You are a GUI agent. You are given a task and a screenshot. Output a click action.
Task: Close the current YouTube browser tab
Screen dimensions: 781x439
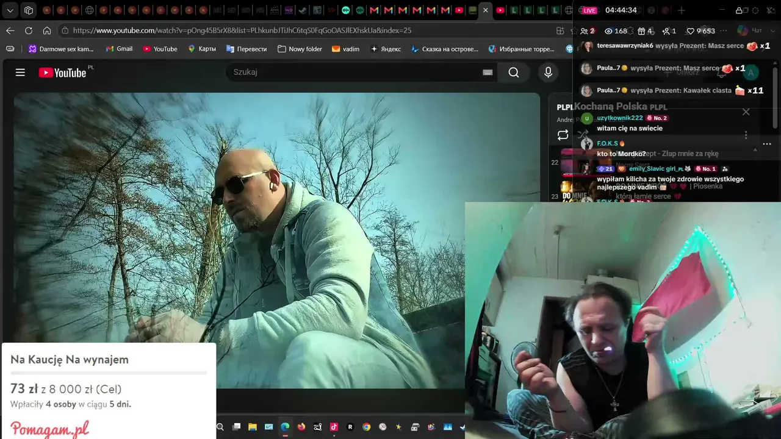coord(486,10)
